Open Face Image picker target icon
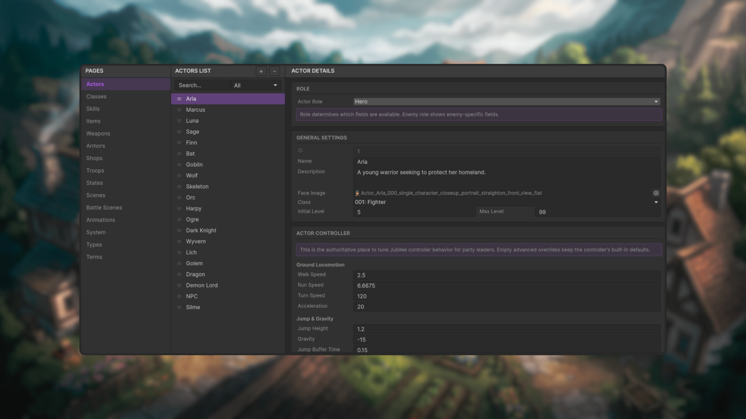Viewport: 746px width, 419px height. point(656,193)
